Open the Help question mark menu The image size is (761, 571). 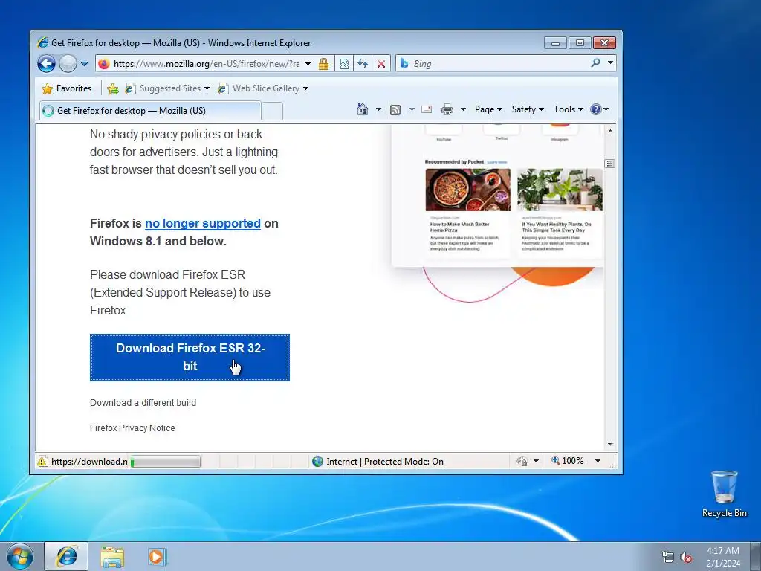tap(600, 109)
